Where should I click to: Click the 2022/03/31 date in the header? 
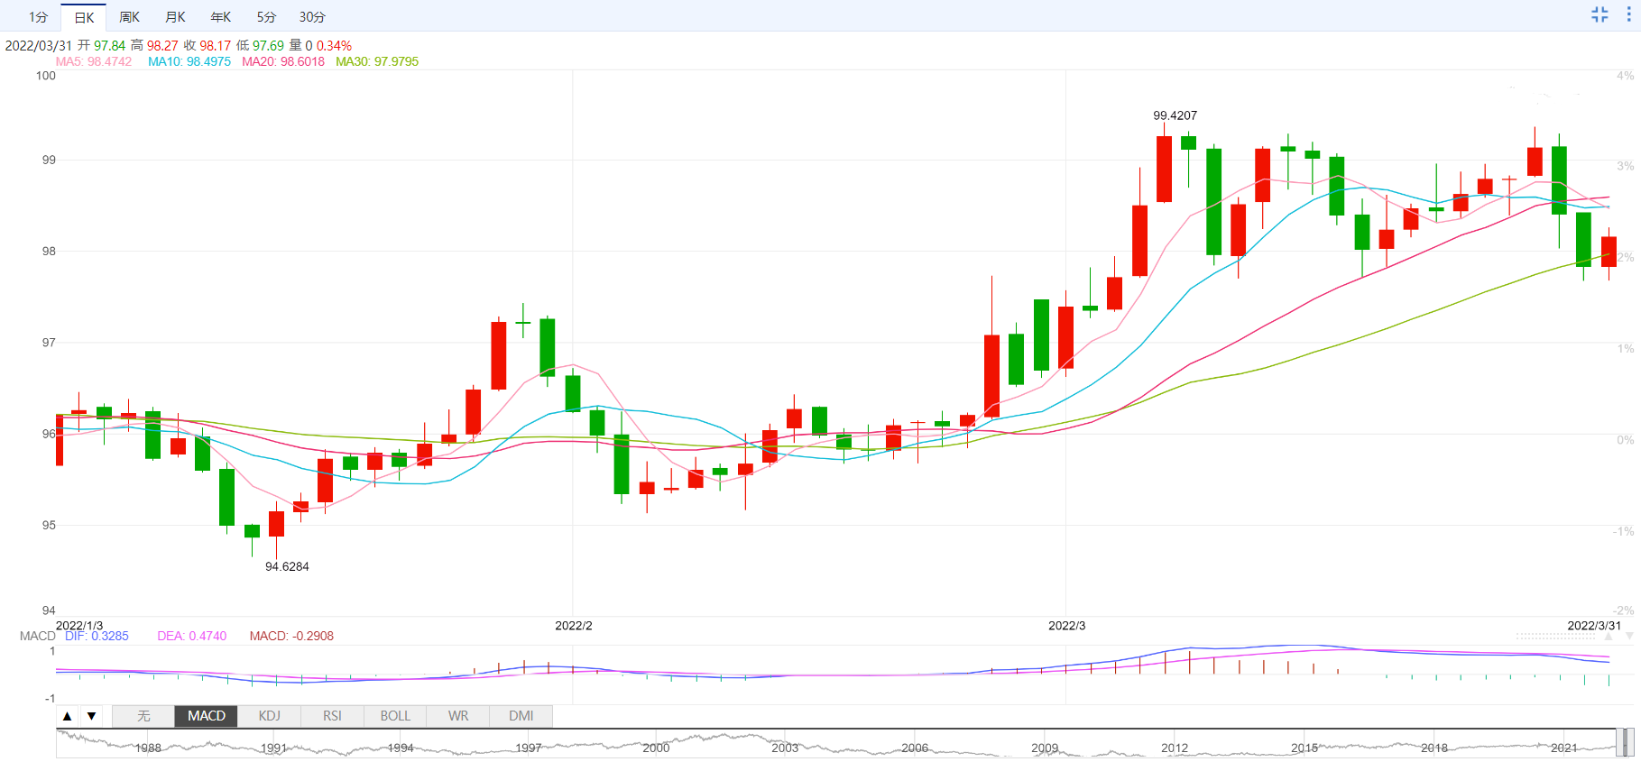(x=39, y=46)
